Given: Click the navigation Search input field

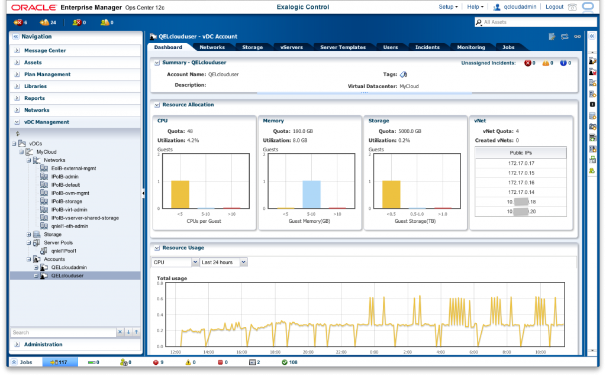Looking at the screenshot, I should point(63,332).
